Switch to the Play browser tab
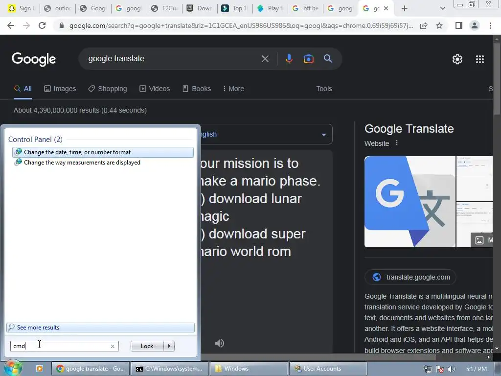The height and width of the screenshot is (376, 501). pos(270,8)
